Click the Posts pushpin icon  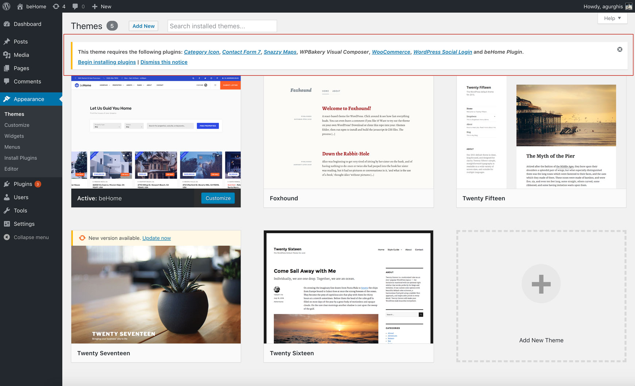(x=7, y=42)
